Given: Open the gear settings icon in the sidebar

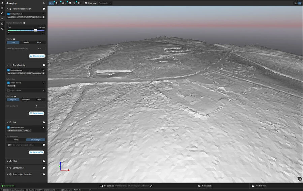Looking at the screenshot, I should (2, 13).
